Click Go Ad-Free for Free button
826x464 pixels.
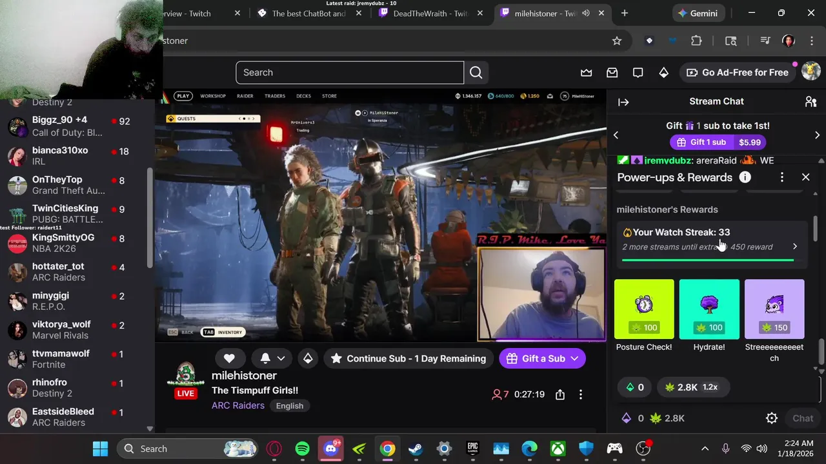coord(738,73)
